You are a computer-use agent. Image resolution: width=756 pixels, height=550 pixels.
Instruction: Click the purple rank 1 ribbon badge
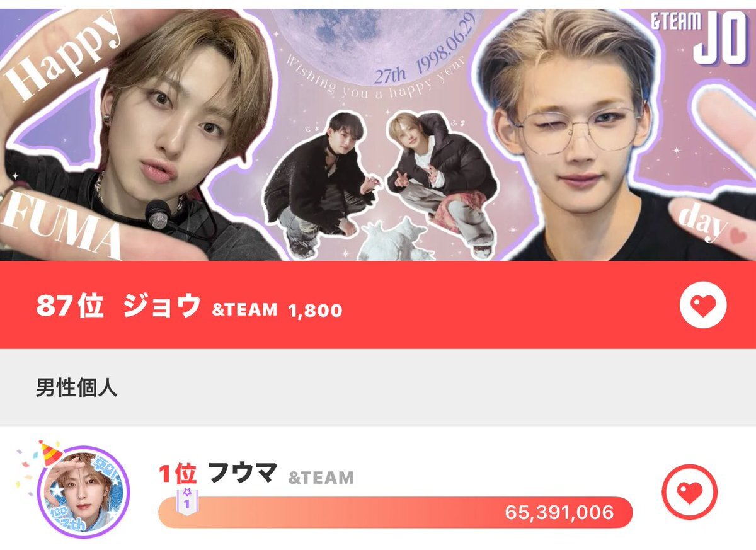click(x=186, y=500)
